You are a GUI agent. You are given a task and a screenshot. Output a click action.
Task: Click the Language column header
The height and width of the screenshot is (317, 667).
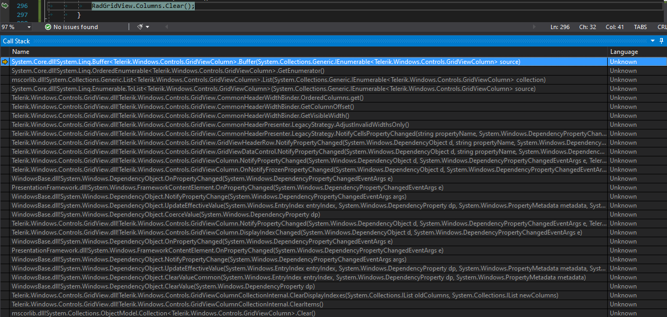624,52
